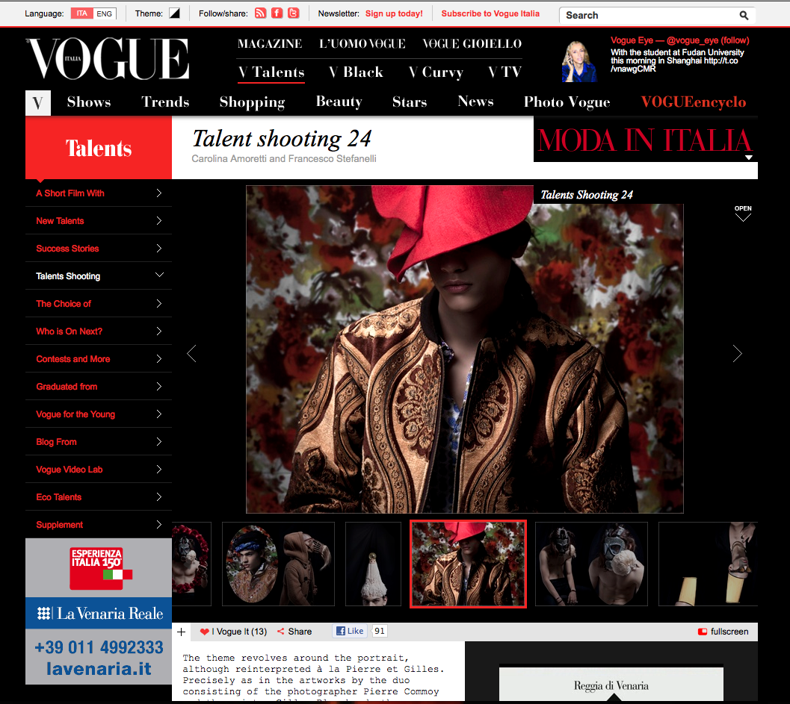This screenshot has height=704, width=790.
Task: Click in the Search field
Action: (x=650, y=16)
